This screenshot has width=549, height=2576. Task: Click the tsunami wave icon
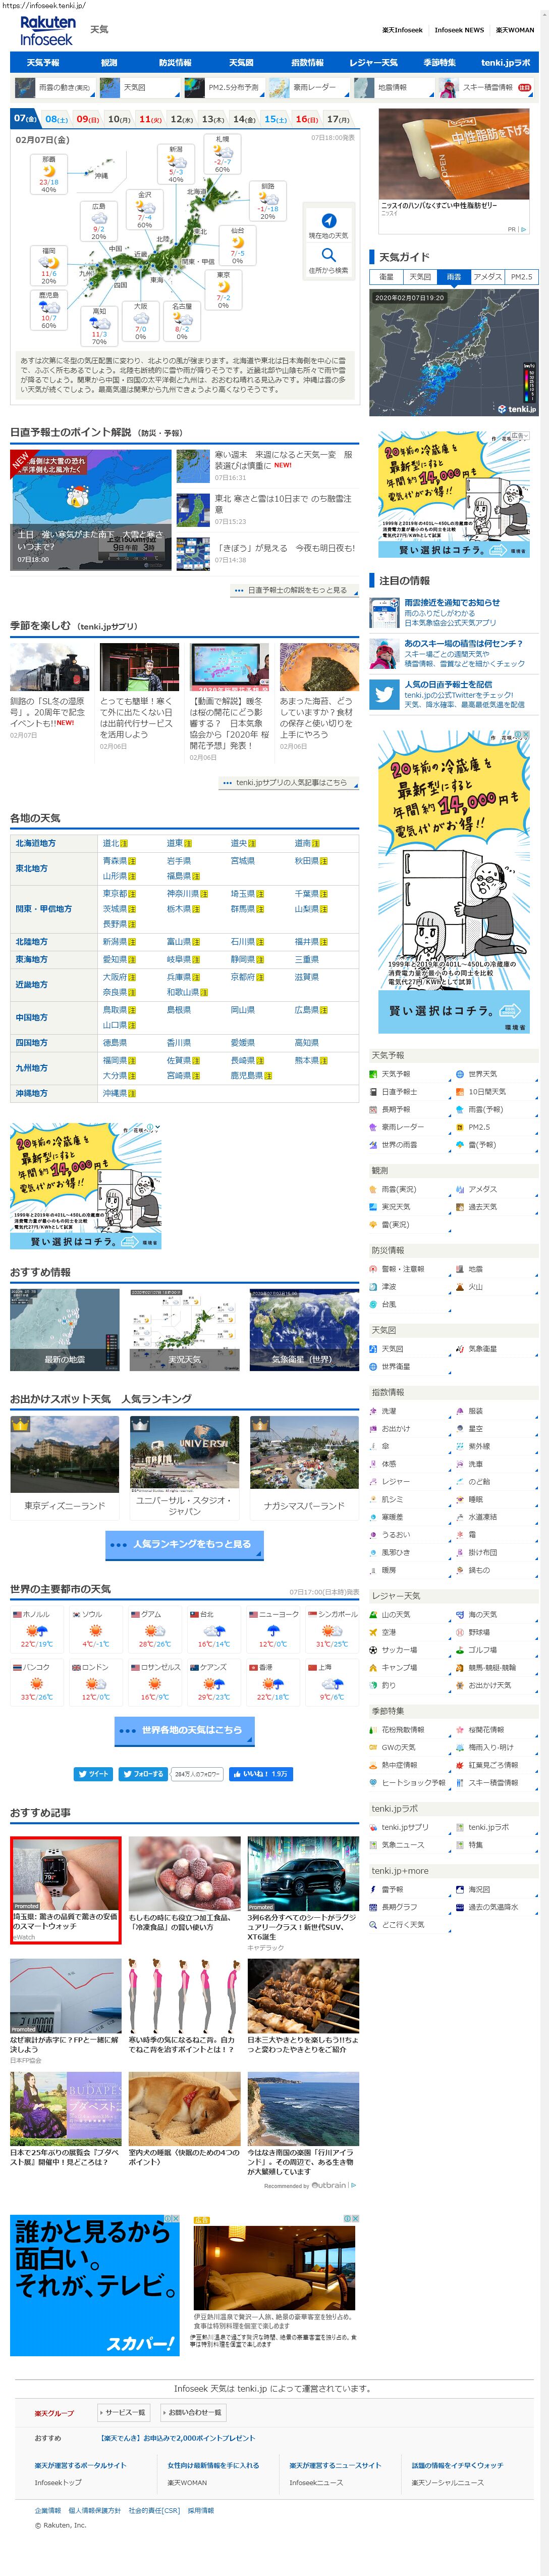(373, 1287)
